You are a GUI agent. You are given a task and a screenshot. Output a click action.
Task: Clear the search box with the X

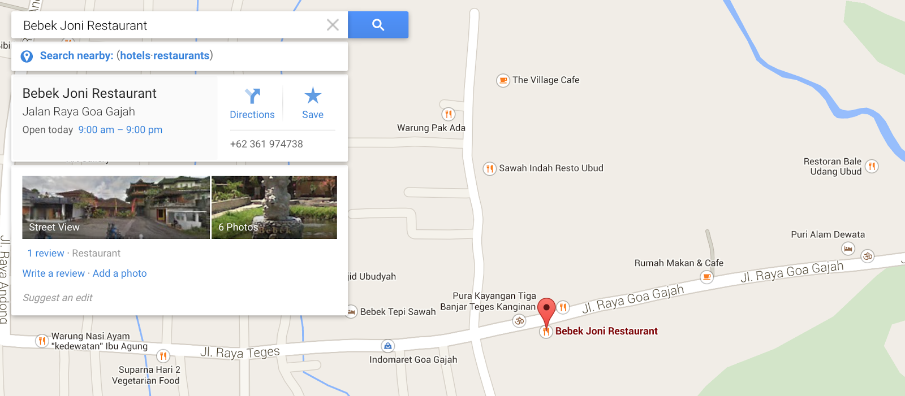click(x=333, y=25)
